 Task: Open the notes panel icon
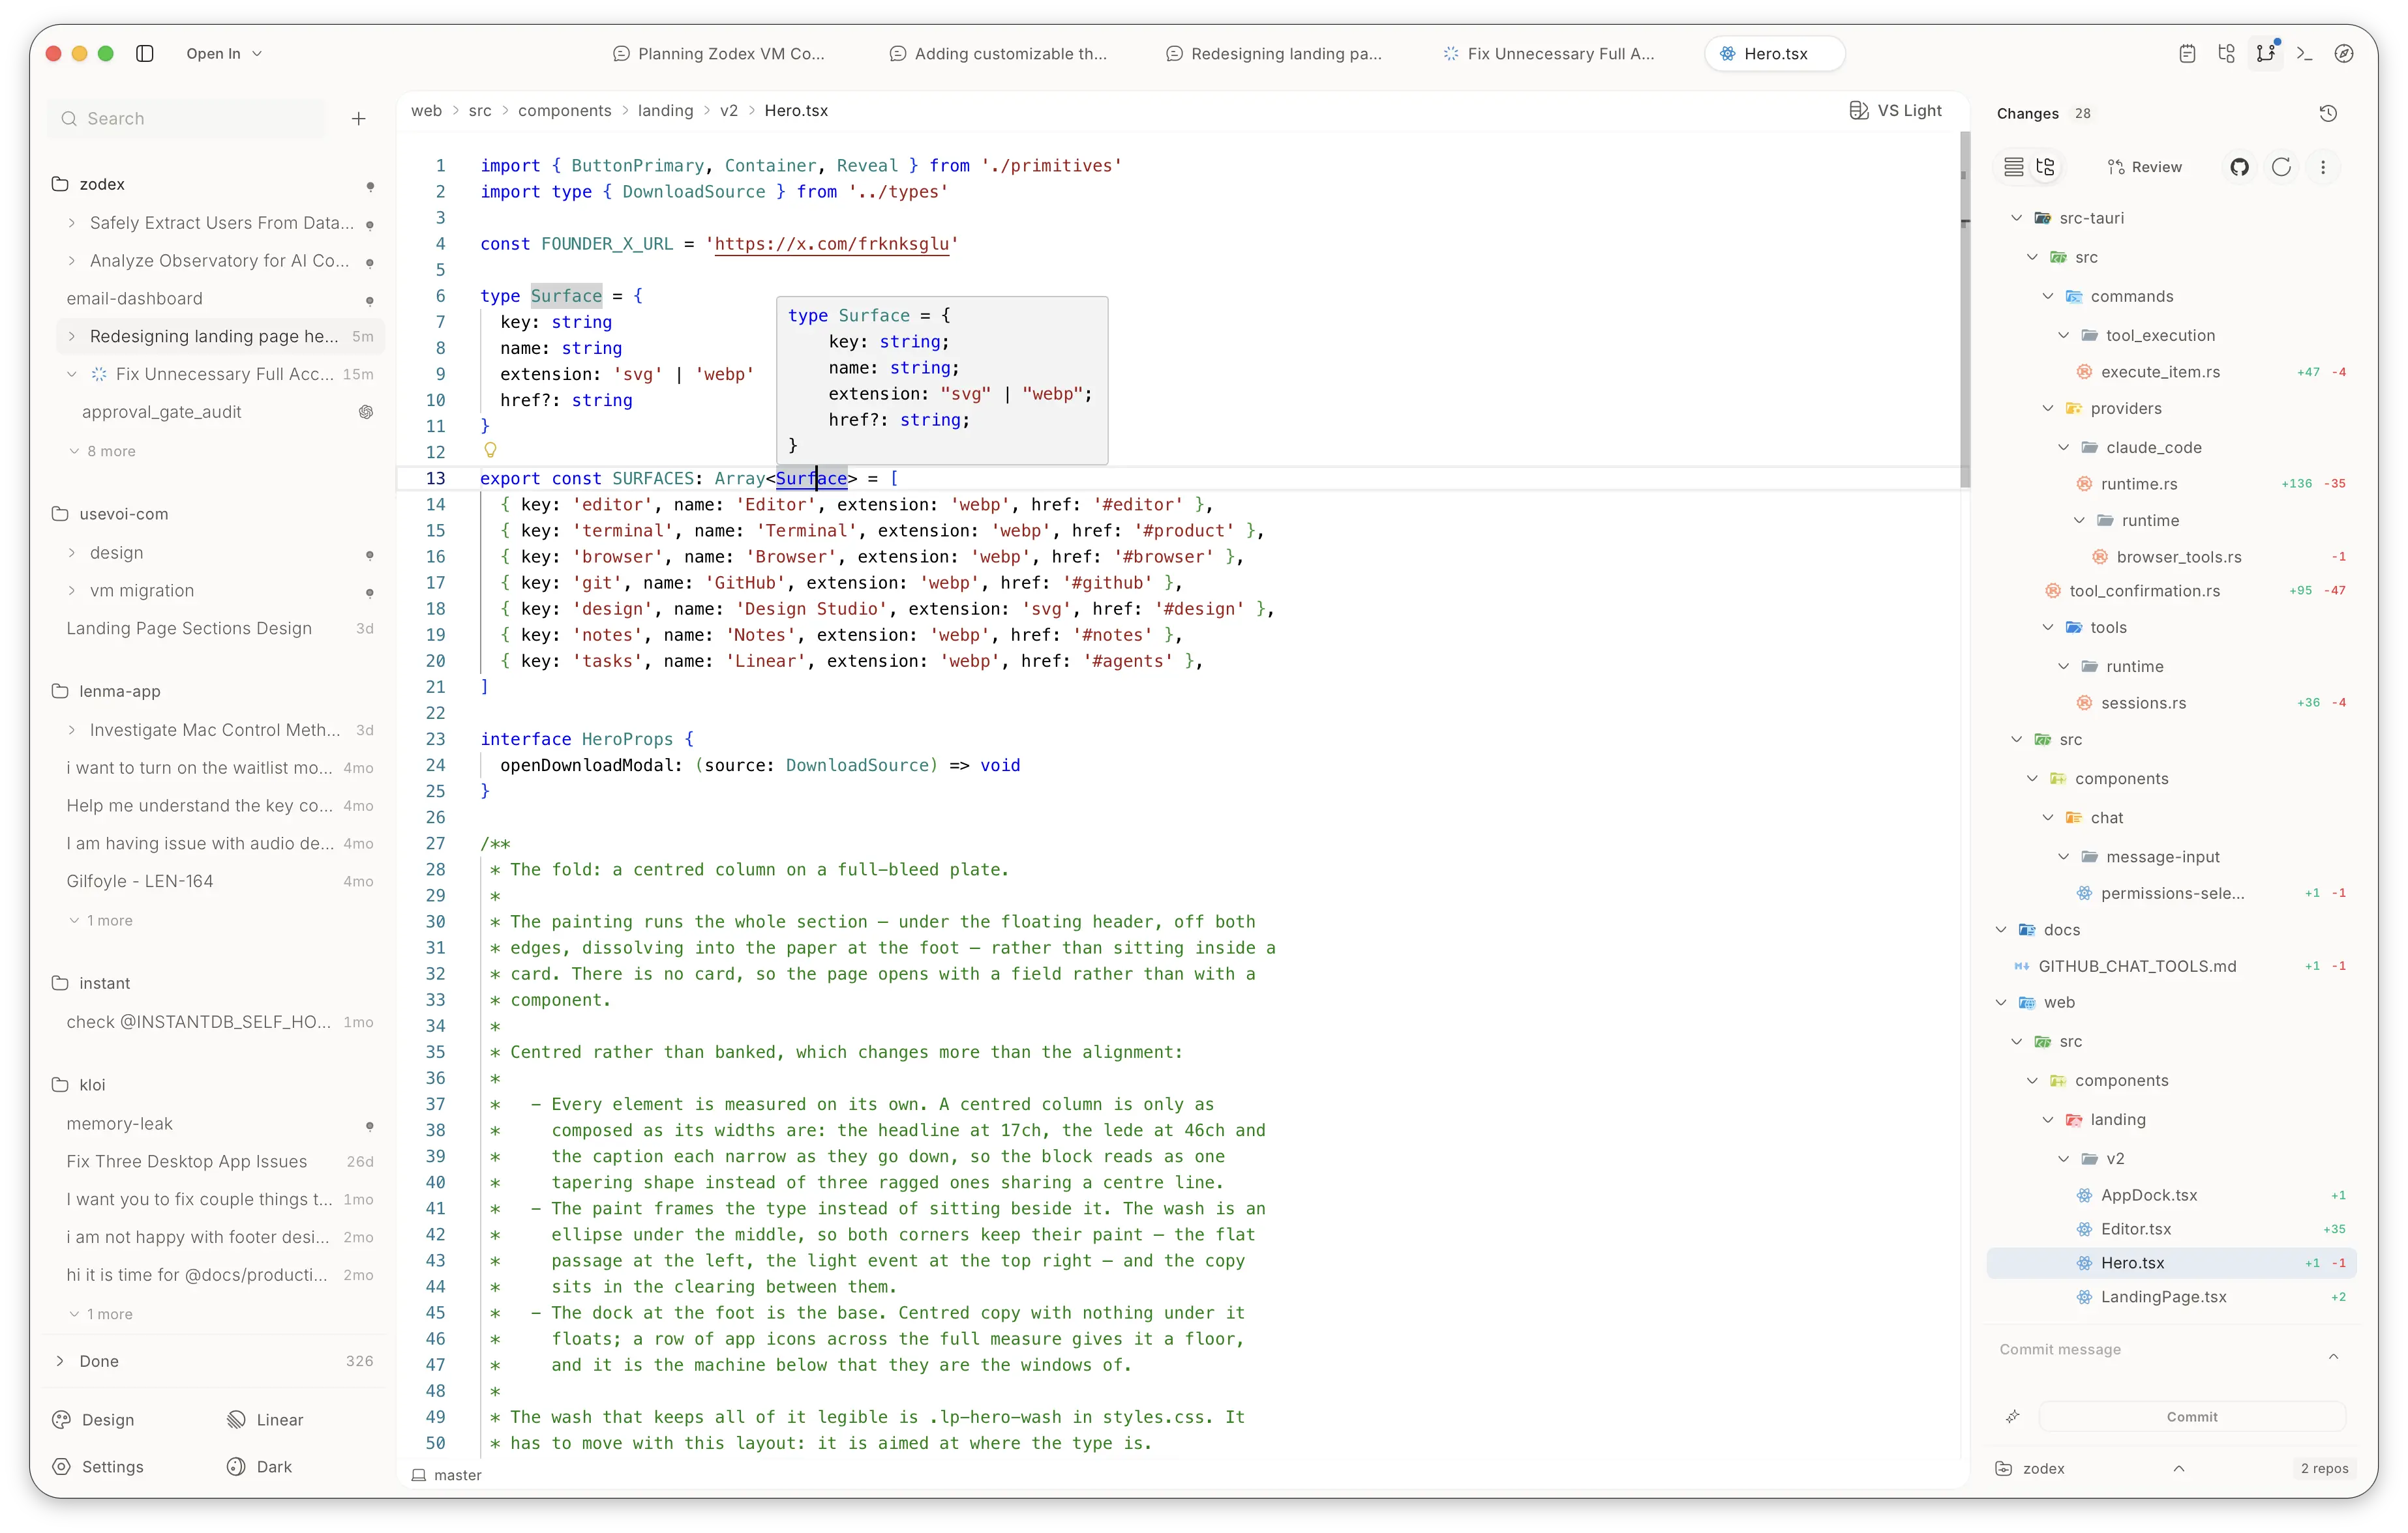[x=2187, y=54]
